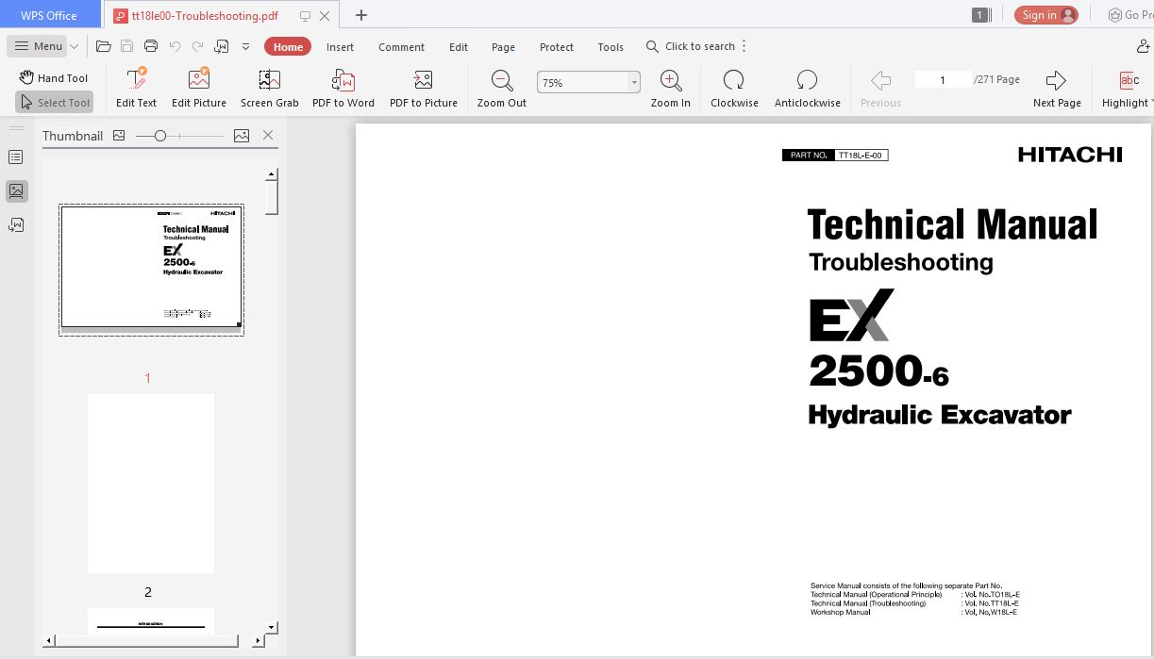This screenshot has height=659, width=1154.
Task: Expand the Menu dropdown chevron
Action: [74, 46]
